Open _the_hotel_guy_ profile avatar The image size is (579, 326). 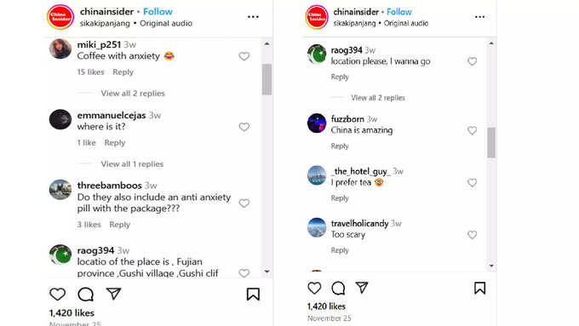317,175
